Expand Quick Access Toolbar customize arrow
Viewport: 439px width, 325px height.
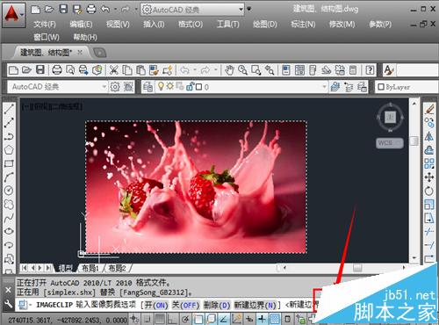(249, 9)
